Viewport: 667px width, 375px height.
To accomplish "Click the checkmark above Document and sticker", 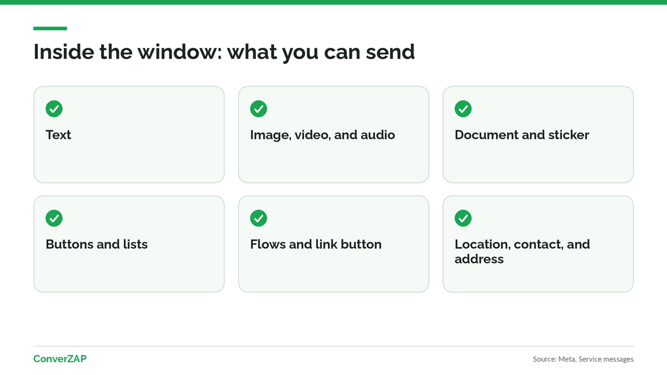I will pyautogui.click(x=463, y=109).
